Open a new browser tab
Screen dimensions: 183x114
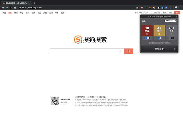(34, 3)
